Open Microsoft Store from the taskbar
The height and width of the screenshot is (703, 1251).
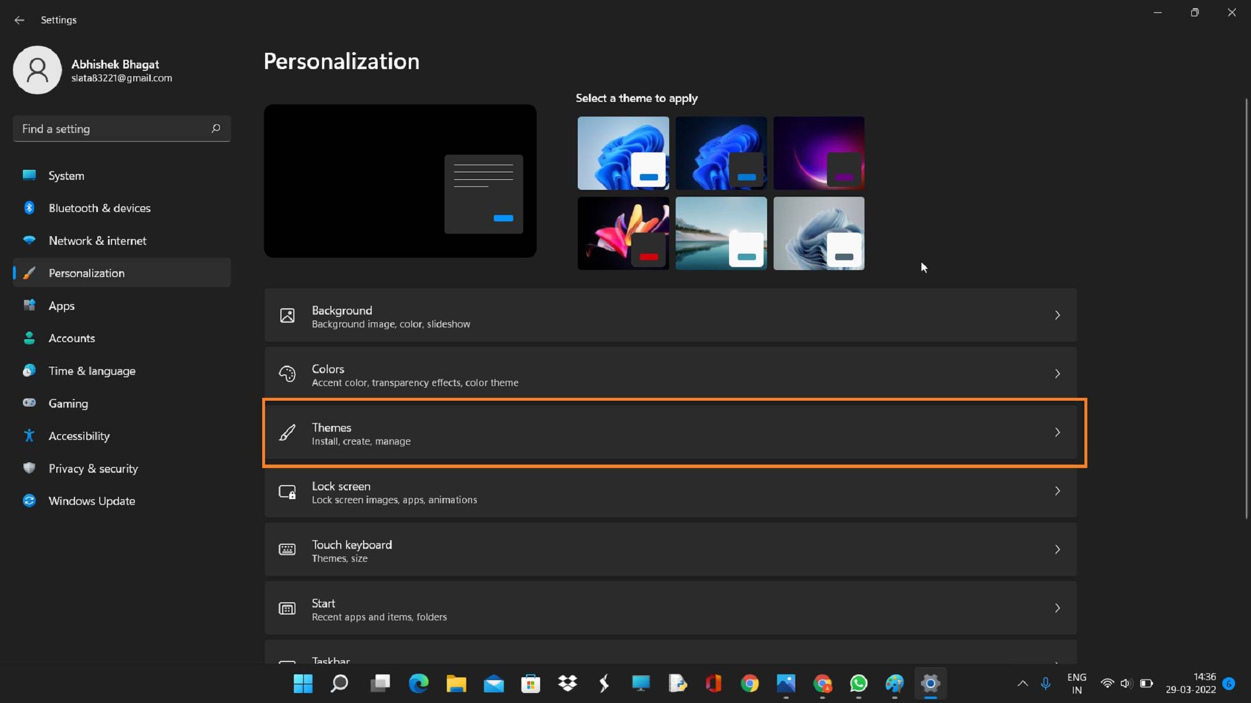pyautogui.click(x=530, y=683)
